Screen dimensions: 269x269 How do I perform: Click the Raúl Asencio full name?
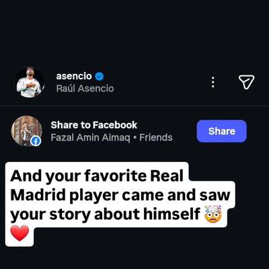85,89
